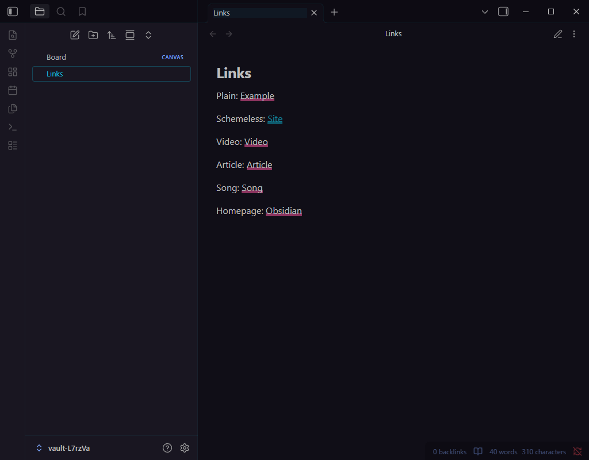Change file sort order

(x=112, y=35)
